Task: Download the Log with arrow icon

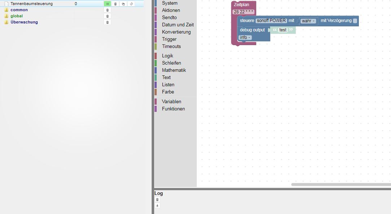Action: (157, 206)
